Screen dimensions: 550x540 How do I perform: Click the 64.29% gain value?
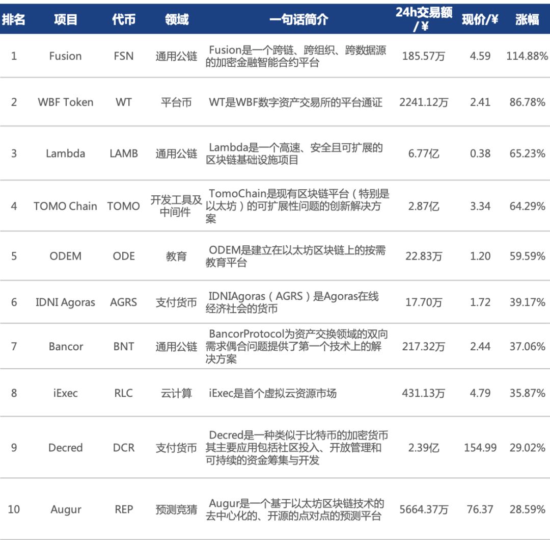[x=527, y=206]
